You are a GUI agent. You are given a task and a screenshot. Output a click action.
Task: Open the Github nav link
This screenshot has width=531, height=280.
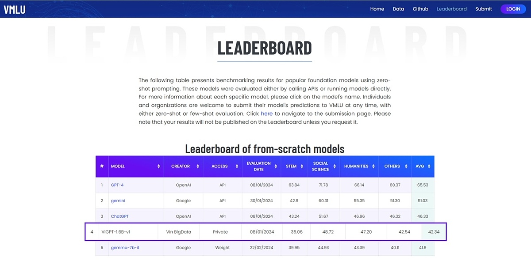tap(420, 9)
